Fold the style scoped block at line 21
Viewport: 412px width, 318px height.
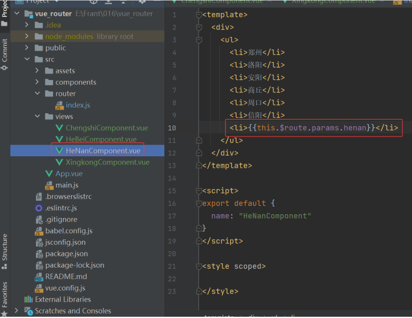point(199,266)
